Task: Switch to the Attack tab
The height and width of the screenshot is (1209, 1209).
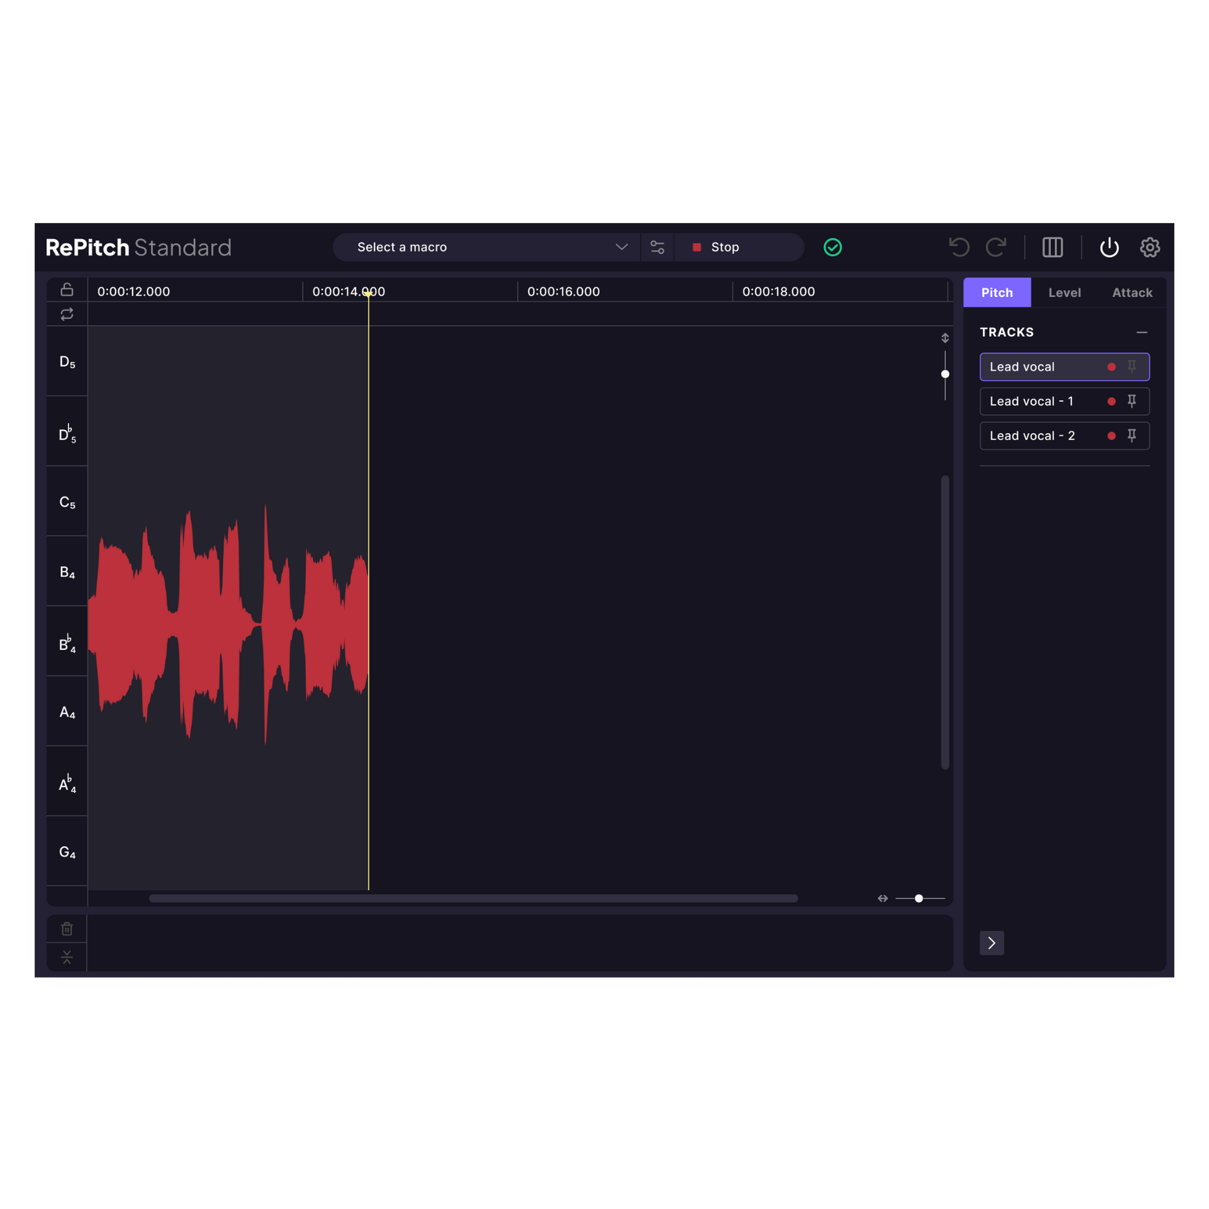Action: pos(1131,293)
